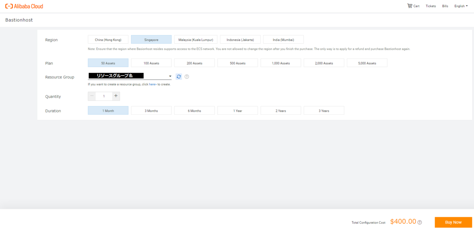Click the Alibaba Cloud logo

click(24, 6)
